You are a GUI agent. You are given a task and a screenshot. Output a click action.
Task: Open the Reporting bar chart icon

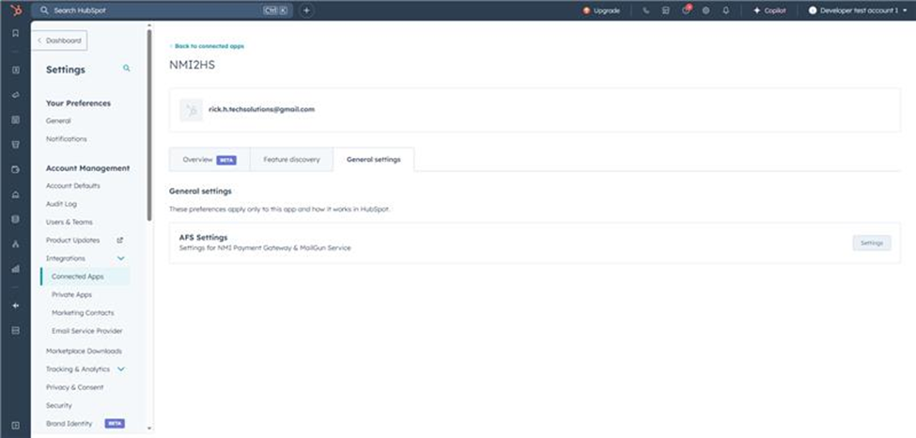16,269
